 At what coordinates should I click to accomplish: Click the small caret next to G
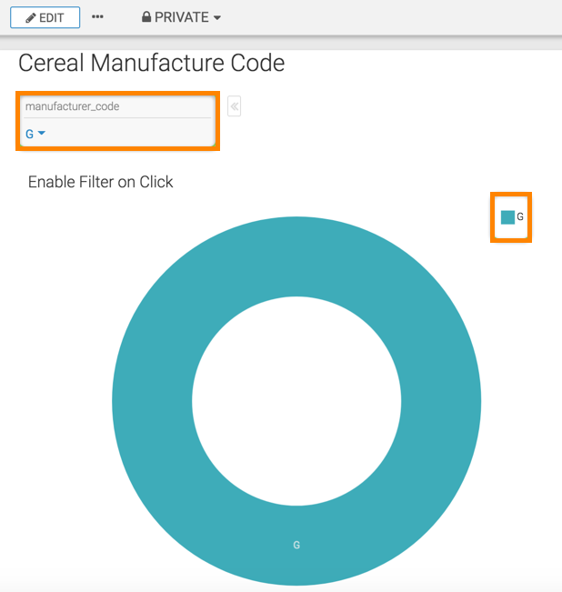point(42,134)
